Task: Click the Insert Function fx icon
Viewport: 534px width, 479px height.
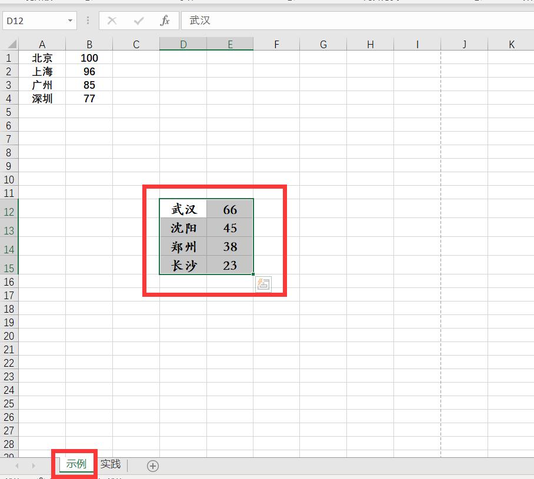Action: 165,21
